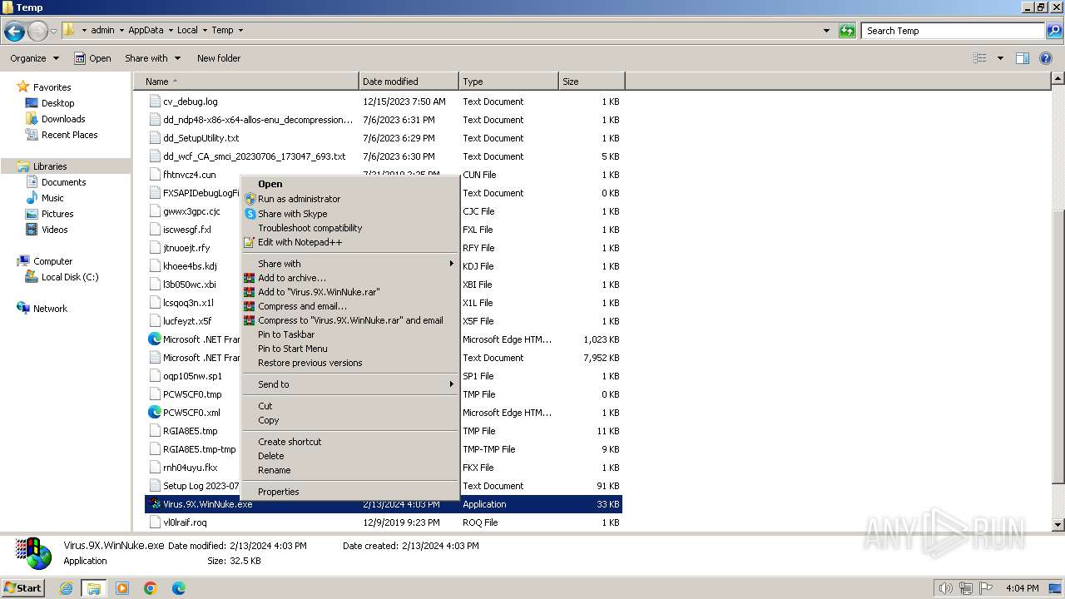1065x599 pixels.
Task: Open the Videos library icon
Action: (x=32, y=230)
